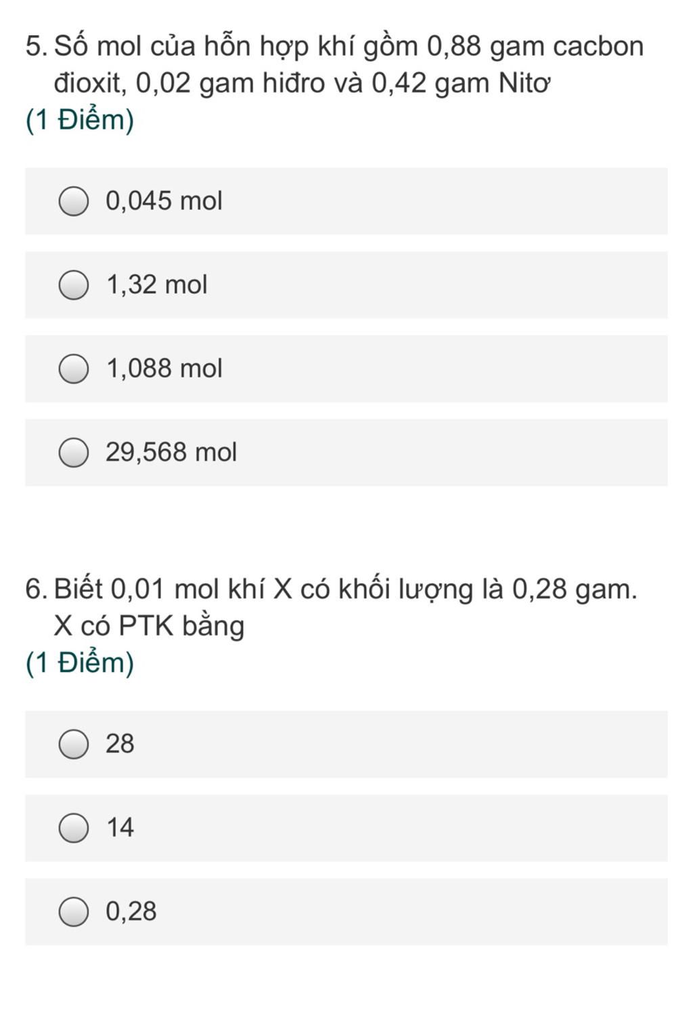
Task: Pick the 29,568 mol radio circle
Action: [x=73, y=453]
